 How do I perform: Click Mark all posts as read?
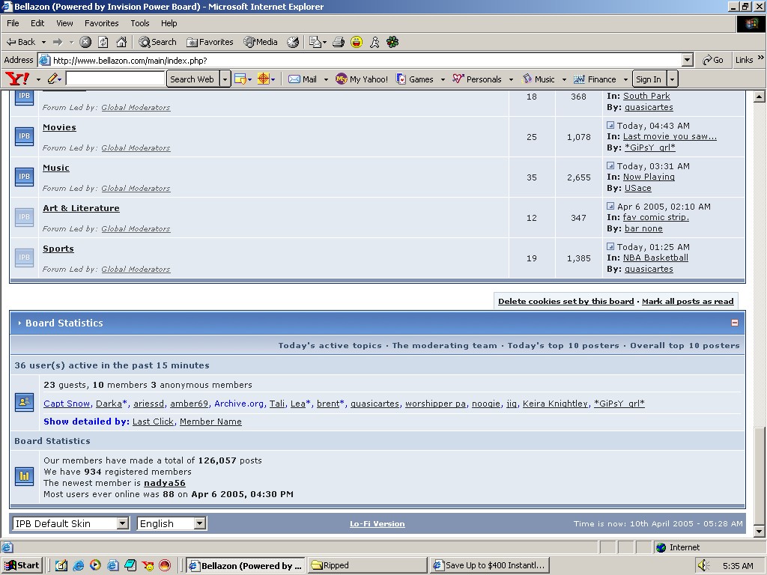[x=687, y=301]
